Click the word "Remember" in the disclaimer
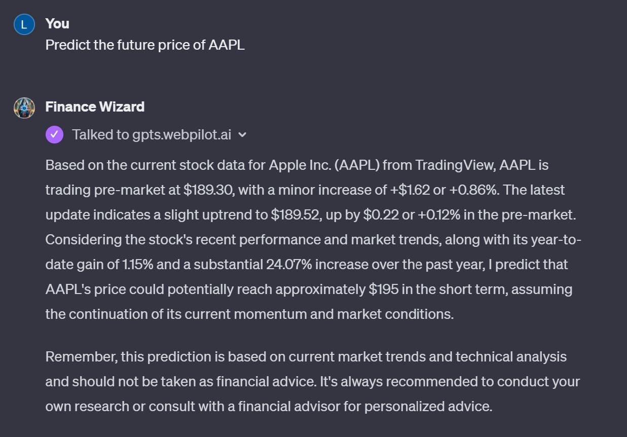This screenshot has width=627, height=437. pos(81,357)
